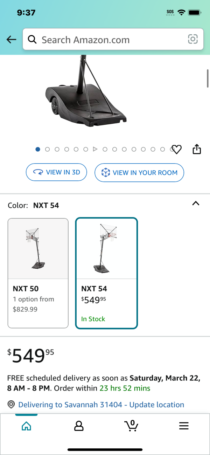Select the first image carousel dot

(x=38, y=149)
